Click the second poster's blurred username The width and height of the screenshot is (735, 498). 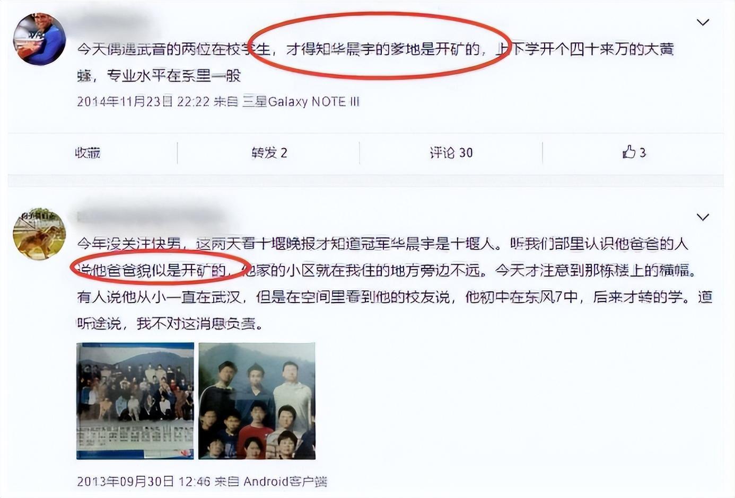[148, 217]
